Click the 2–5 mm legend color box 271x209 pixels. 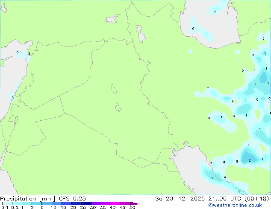(37, 203)
